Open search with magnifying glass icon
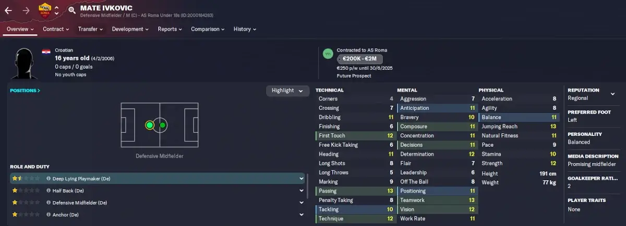The width and height of the screenshot is (626, 226). 71,10
